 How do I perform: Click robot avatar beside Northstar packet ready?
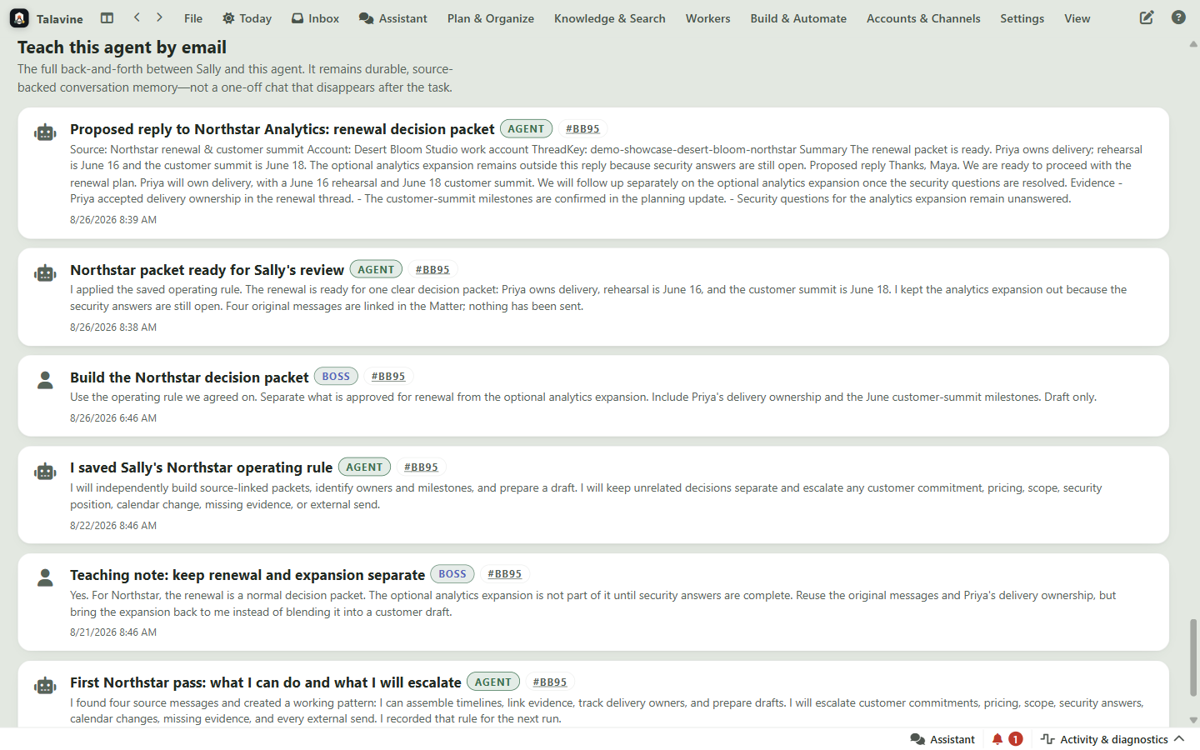(x=45, y=273)
